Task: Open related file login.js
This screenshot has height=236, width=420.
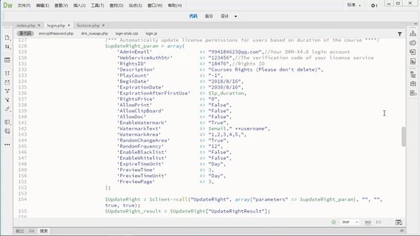Action: coord(152,33)
